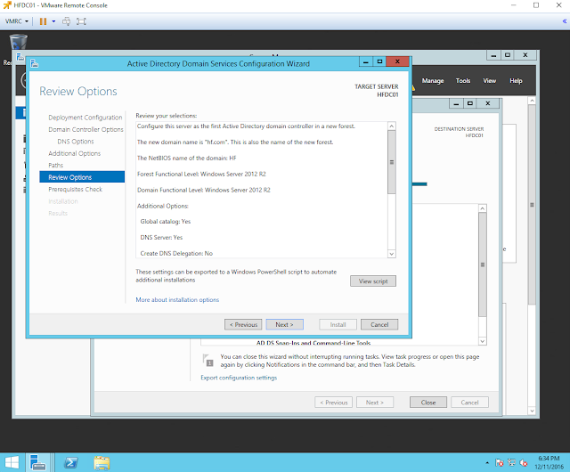Open the View menu in Server Manager
570x472 pixels.
(x=489, y=81)
